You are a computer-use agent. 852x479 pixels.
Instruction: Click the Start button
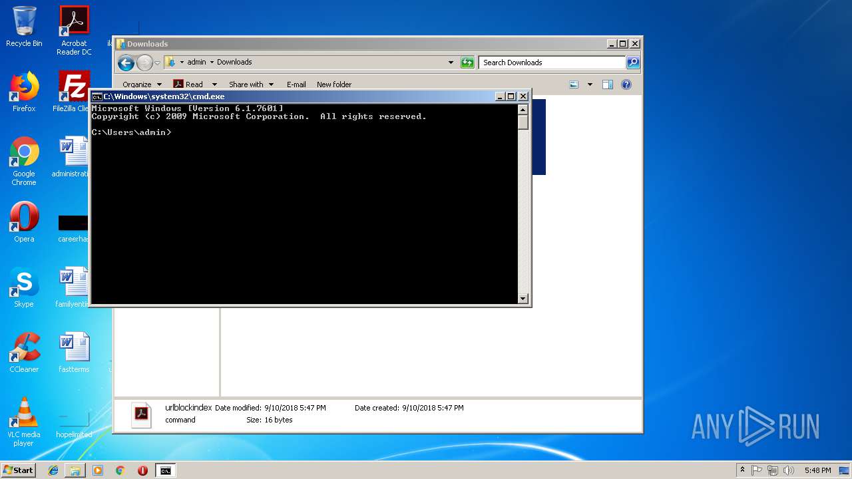click(18, 470)
